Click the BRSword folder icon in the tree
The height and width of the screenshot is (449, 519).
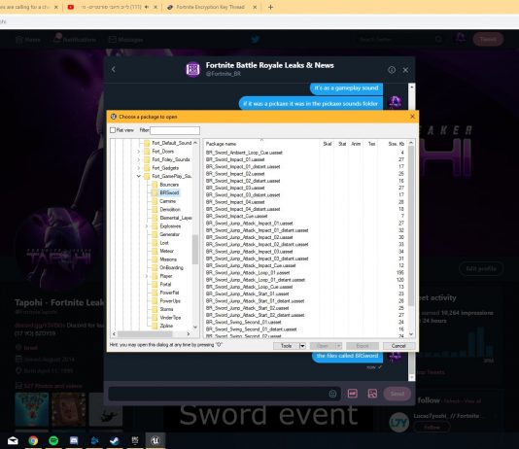coord(155,192)
